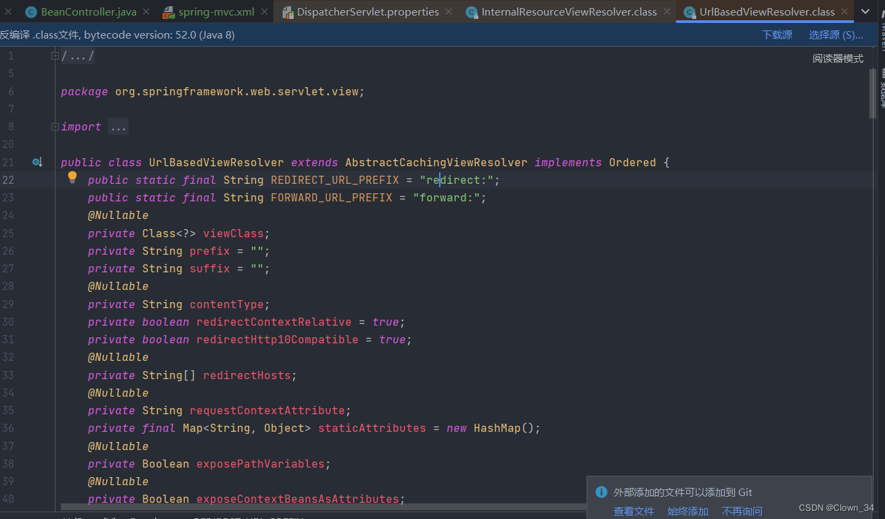Click the redirectContextRelative field
885x519 pixels.
[x=274, y=322]
